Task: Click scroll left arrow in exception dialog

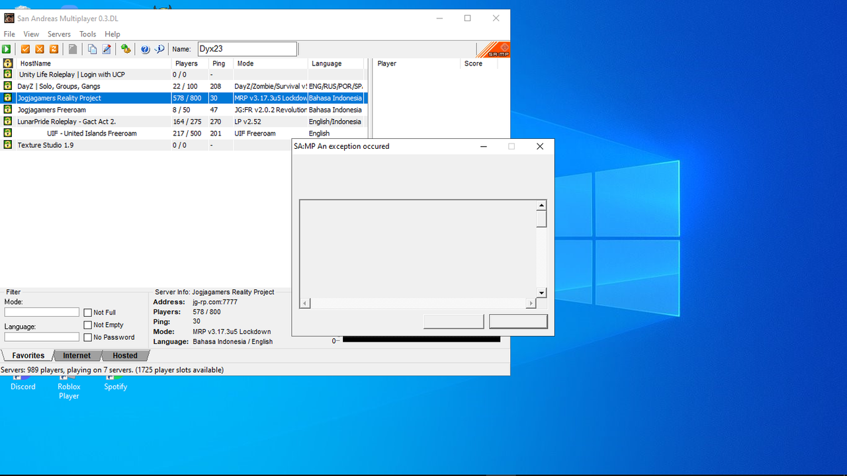Action: click(x=305, y=303)
